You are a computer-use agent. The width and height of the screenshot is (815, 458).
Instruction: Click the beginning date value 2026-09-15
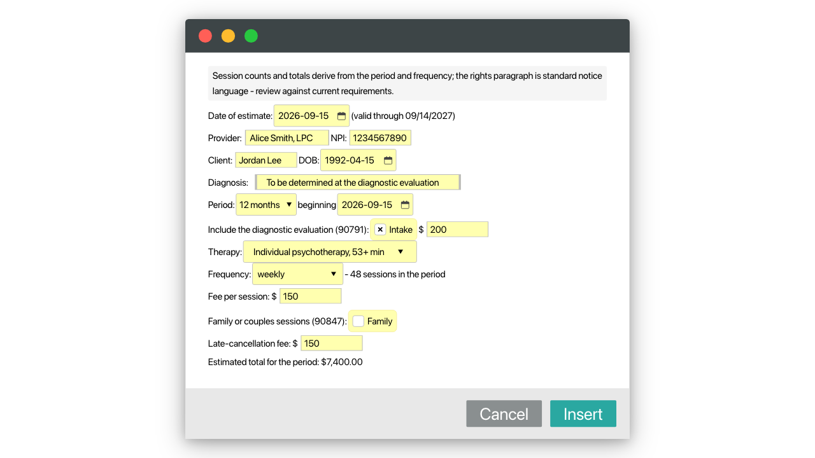click(367, 205)
